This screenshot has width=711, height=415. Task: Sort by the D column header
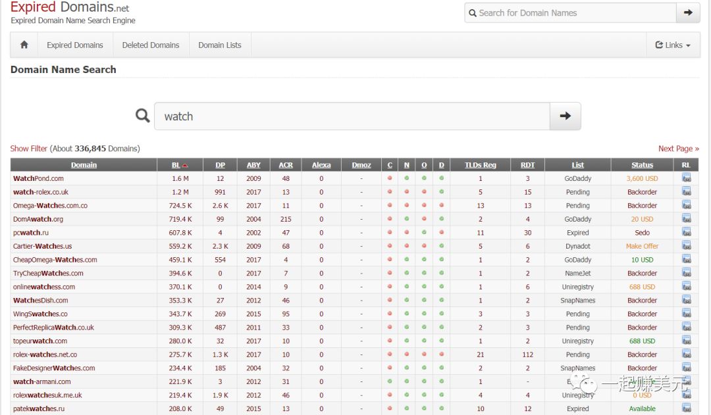(x=441, y=165)
